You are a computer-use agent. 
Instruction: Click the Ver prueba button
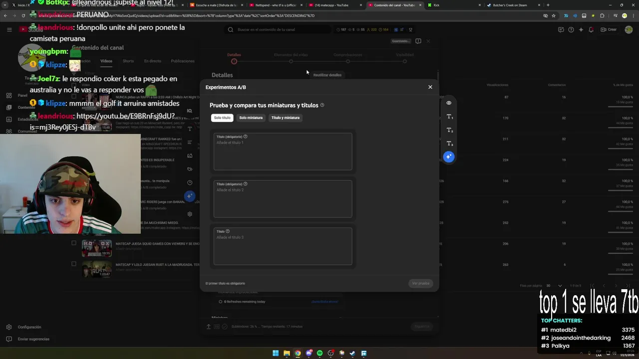421,283
